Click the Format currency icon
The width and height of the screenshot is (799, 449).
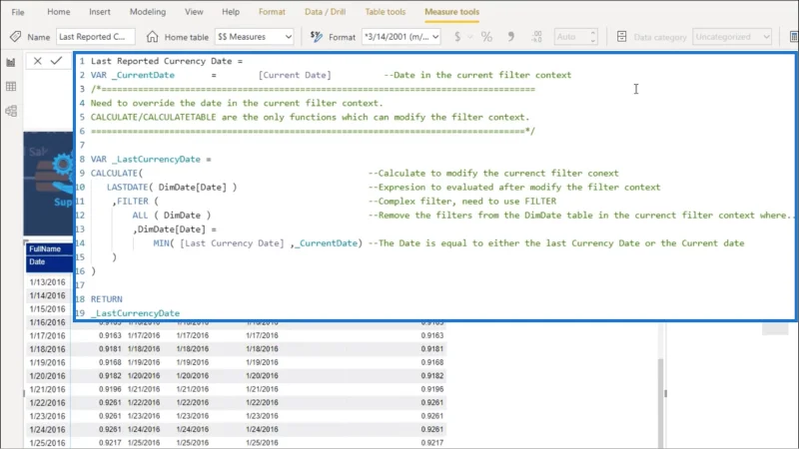coord(317,37)
